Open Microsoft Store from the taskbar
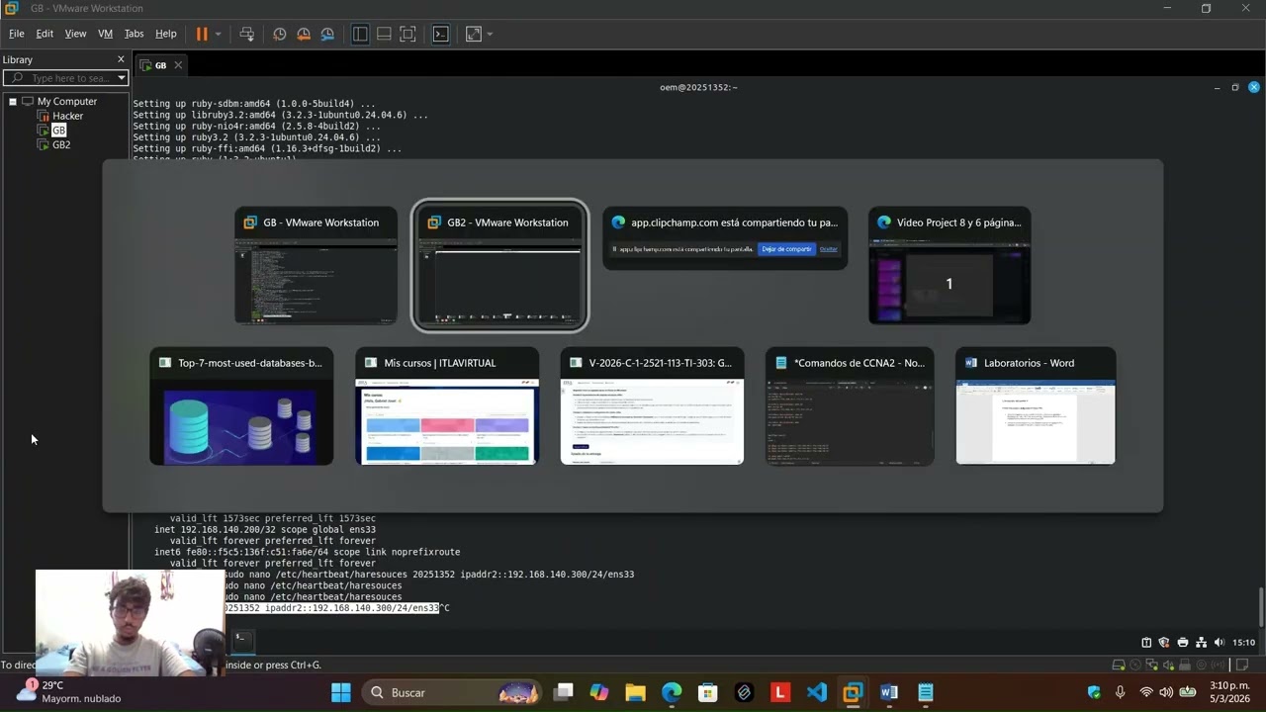This screenshot has width=1266, height=712. [x=707, y=692]
